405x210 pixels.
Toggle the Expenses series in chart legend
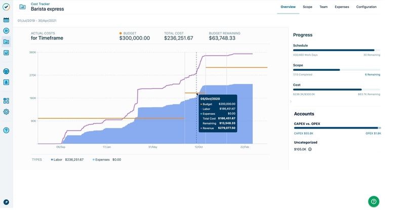coord(103,159)
